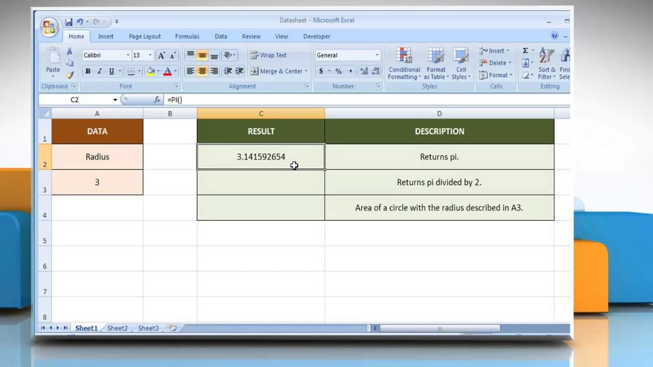Toggle Align Text Left
Screen dimensions: 653x367
point(190,71)
